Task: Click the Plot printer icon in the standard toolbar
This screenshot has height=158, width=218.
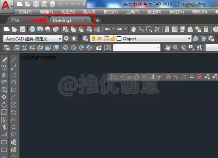Action: point(32,29)
